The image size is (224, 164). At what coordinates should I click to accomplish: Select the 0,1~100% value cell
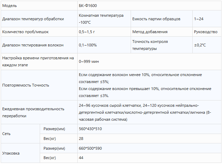pos(88,45)
